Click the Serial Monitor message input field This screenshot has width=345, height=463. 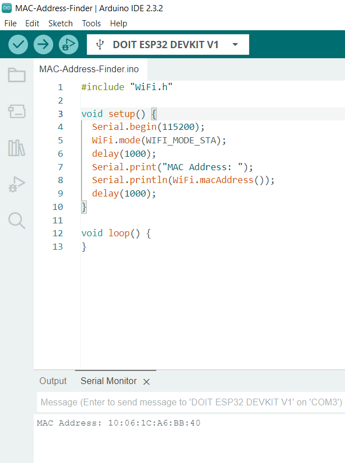[x=190, y=403]
